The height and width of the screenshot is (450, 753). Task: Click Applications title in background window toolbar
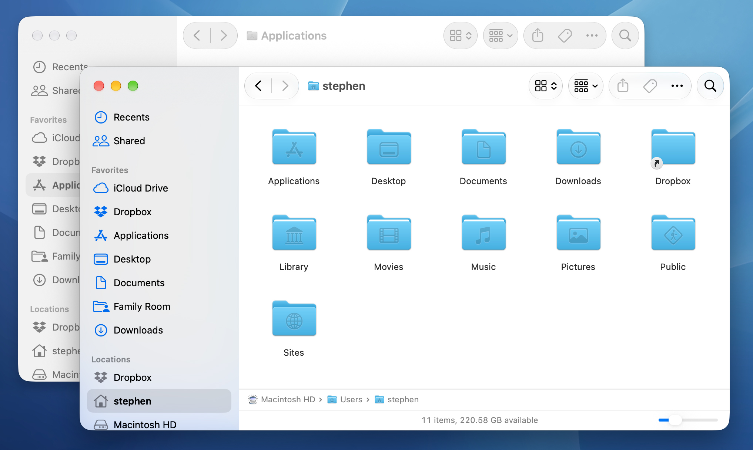click(x=287, y=35)
